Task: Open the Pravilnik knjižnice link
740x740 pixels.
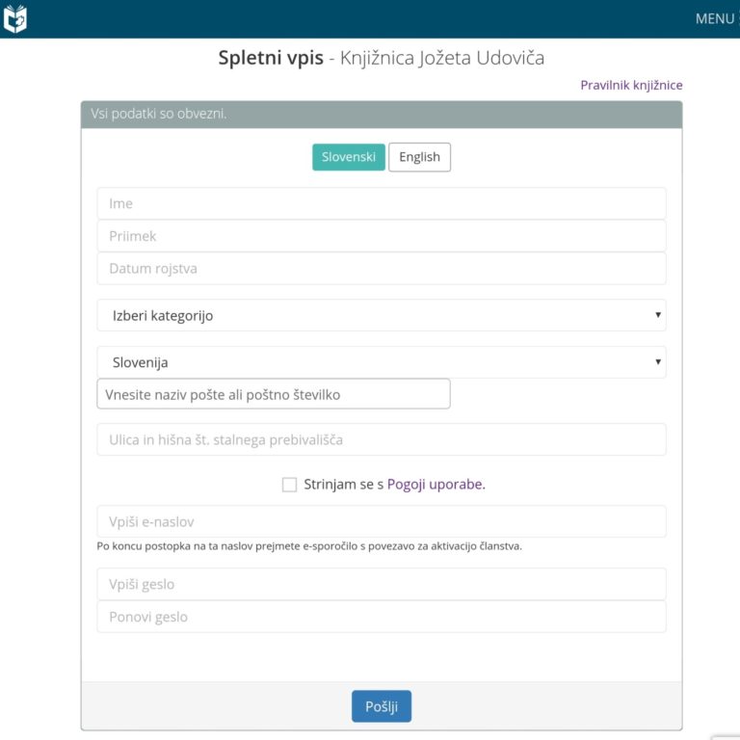Action: (x=631, y=85)
